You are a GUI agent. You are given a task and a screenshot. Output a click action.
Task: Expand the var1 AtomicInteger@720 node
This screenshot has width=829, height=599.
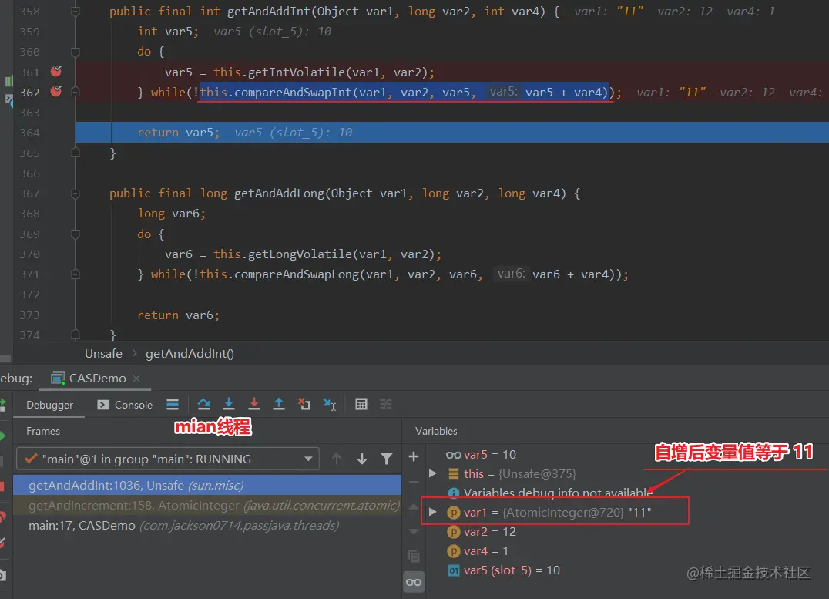433,512
